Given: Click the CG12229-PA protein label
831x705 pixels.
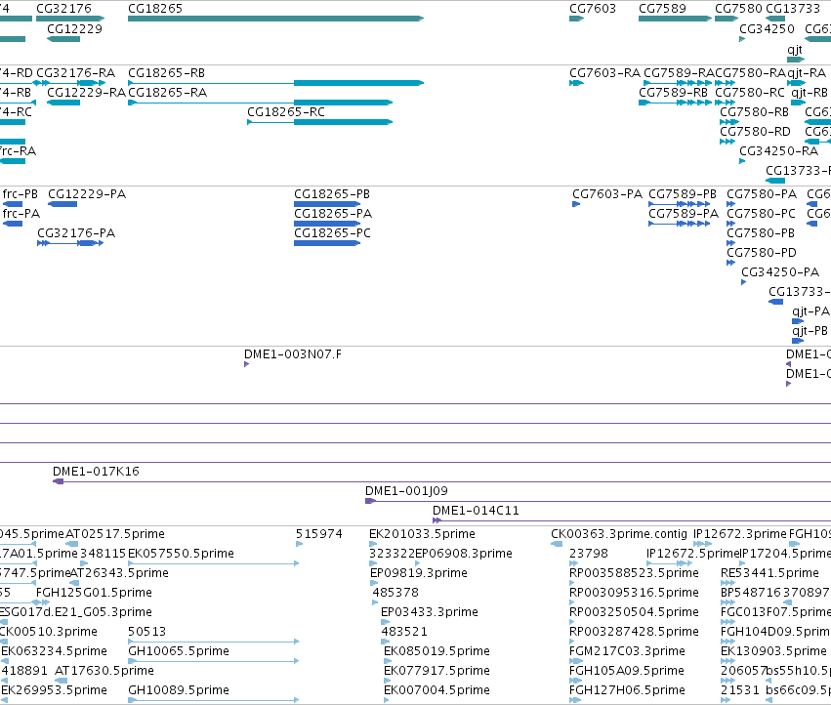Looking at the screenshot, I should (x=87, y=194).
